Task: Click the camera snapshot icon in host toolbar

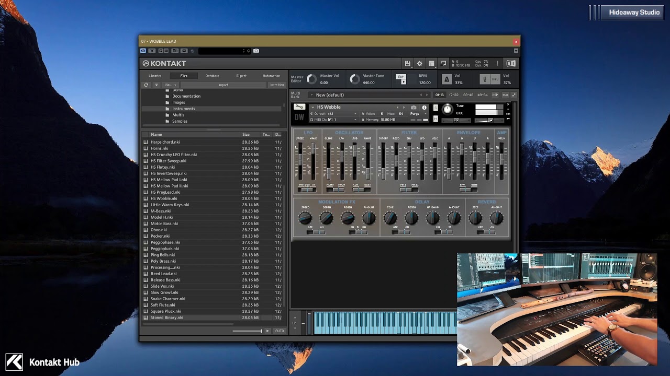Action: [256, 51]
